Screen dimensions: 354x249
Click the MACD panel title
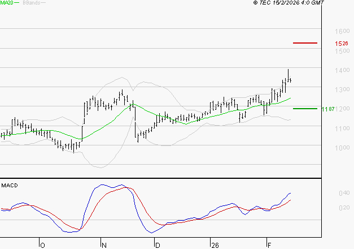[10, 185]
